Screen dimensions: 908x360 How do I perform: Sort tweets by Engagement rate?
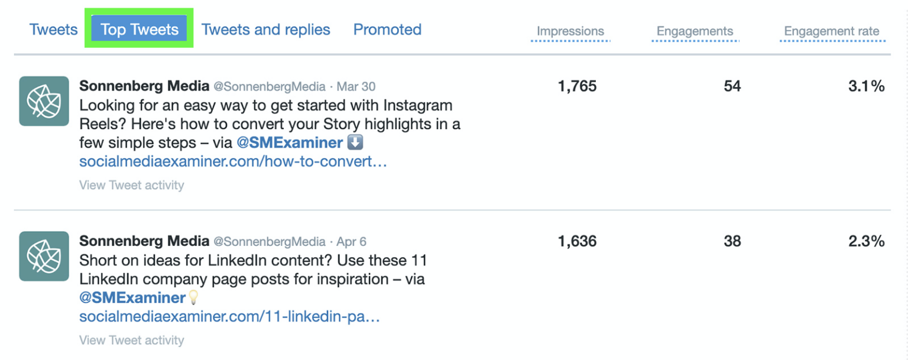tap(830, 31)
